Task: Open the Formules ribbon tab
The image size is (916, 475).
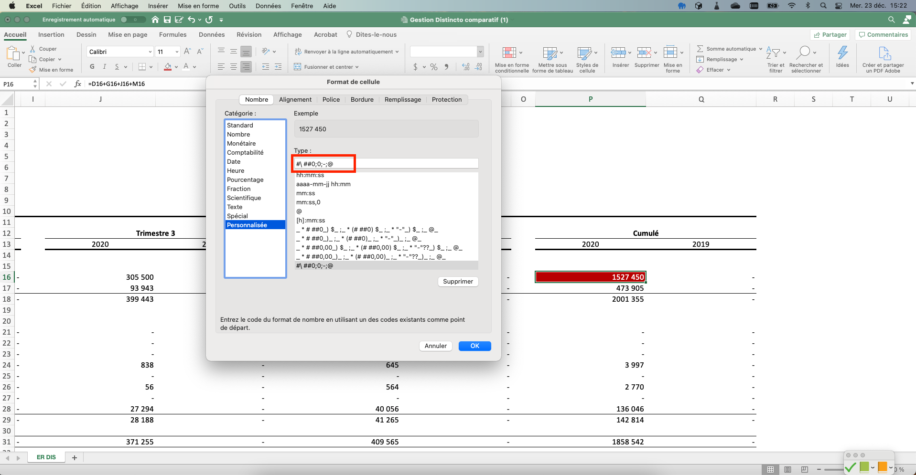Action: pos(172,34)
